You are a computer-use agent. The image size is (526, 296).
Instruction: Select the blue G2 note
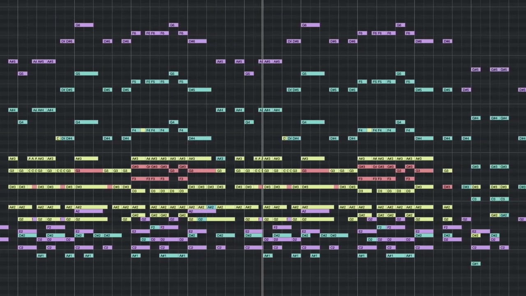[202, 220]
